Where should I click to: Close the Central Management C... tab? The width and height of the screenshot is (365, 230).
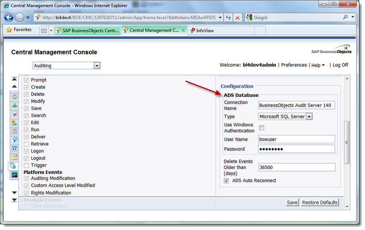pos(183,30)
